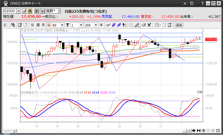Click the red-blue candlestick chart icon
The height and width of the screenshot is (135, 223).
click(x=114, y=25)
